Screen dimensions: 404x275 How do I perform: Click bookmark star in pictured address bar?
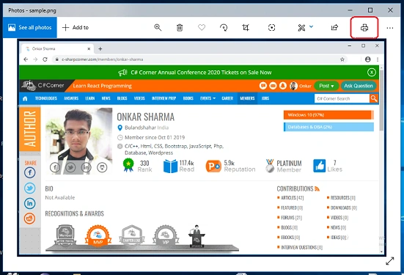tap(342, 59)
